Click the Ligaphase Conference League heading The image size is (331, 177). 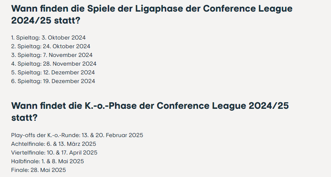tap(152, 15)
